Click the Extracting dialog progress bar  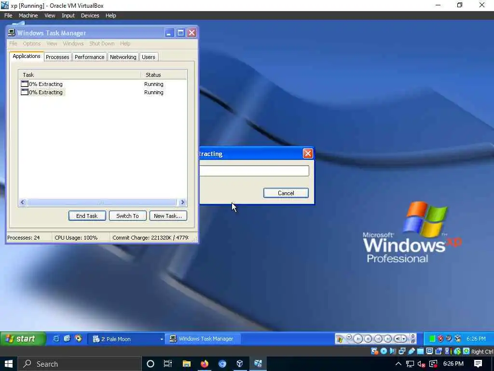click(x=254, y=171)
